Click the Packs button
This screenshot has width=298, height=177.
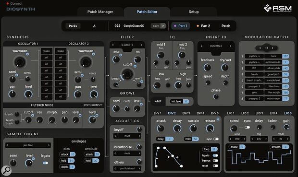pyautogui.click(x=73, y=26)
